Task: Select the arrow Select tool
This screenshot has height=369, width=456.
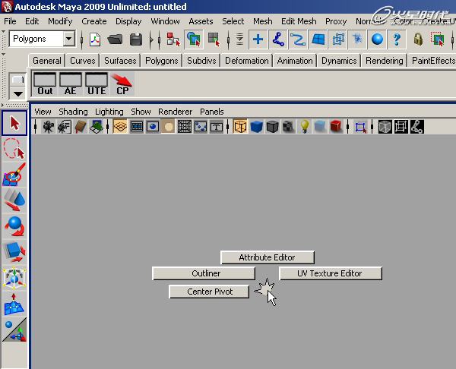Action: click(x=14, y=123)
